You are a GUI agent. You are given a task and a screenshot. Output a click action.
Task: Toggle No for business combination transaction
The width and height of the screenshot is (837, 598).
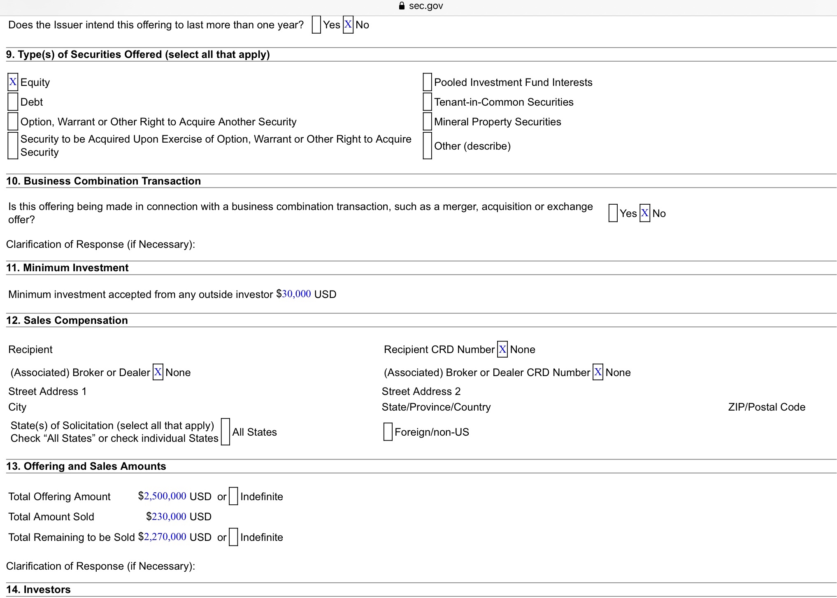(645, 213)
